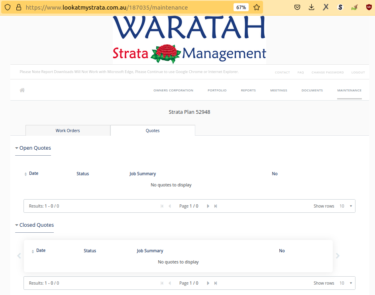The height and width of the screenshot is (295, 375).
Task: Click the 67% zoom level indicator
Action: click(241, 8)
